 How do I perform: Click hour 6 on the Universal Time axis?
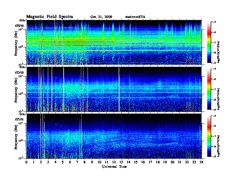70,162
